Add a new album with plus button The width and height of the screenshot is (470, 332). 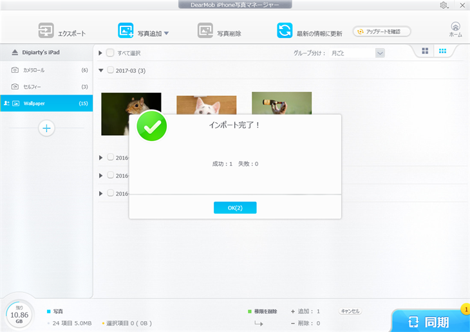pyautogui.click(x=46, y=128)
